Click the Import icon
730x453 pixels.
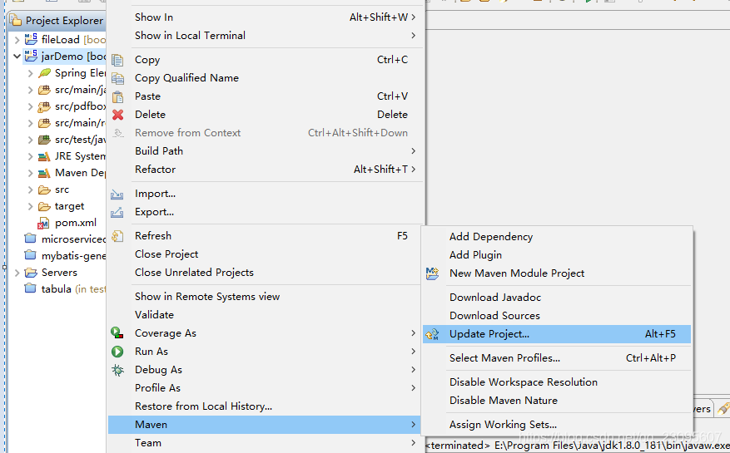tap(117, 194)
